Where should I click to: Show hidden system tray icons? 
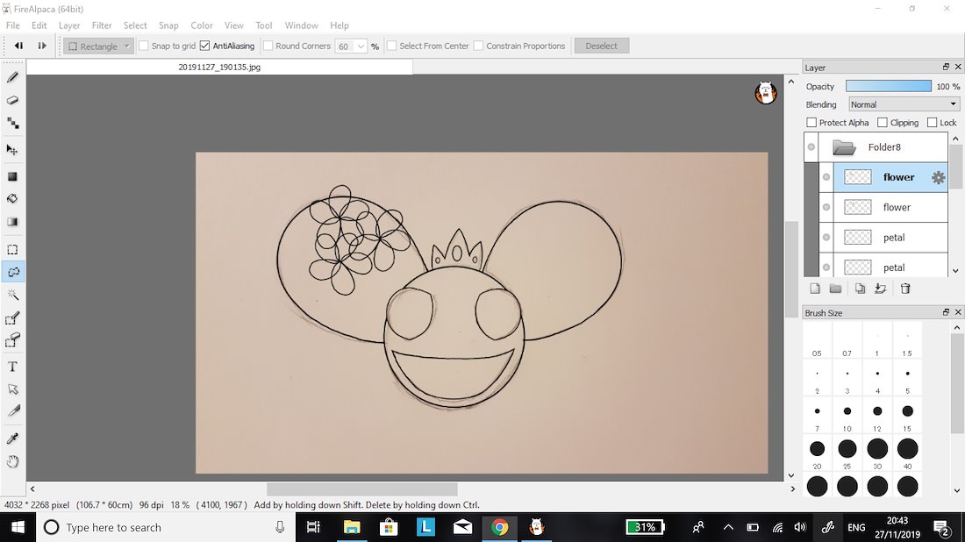click(728, 527)
